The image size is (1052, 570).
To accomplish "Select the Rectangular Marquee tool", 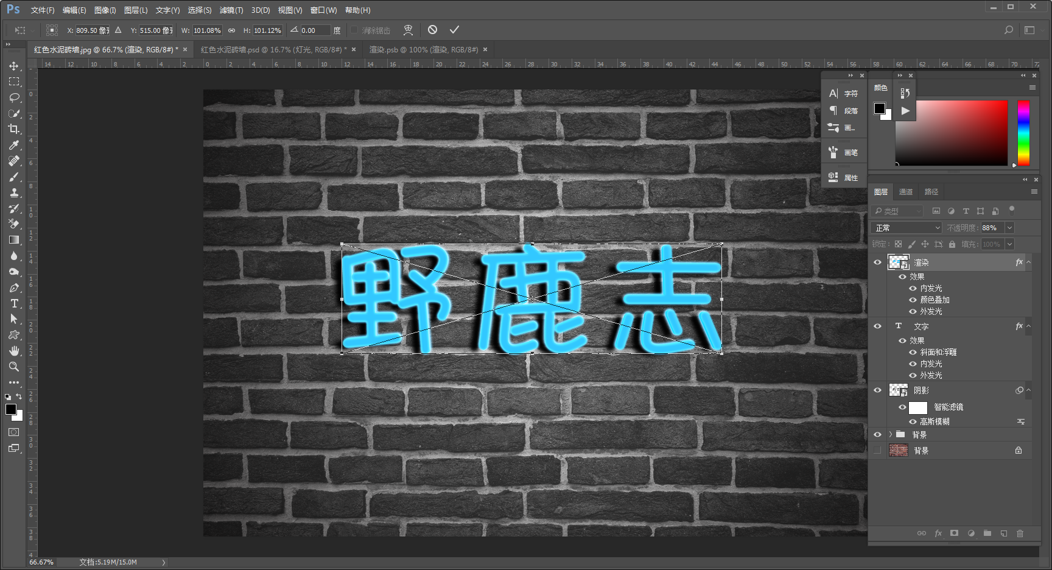I will point(14,82).
